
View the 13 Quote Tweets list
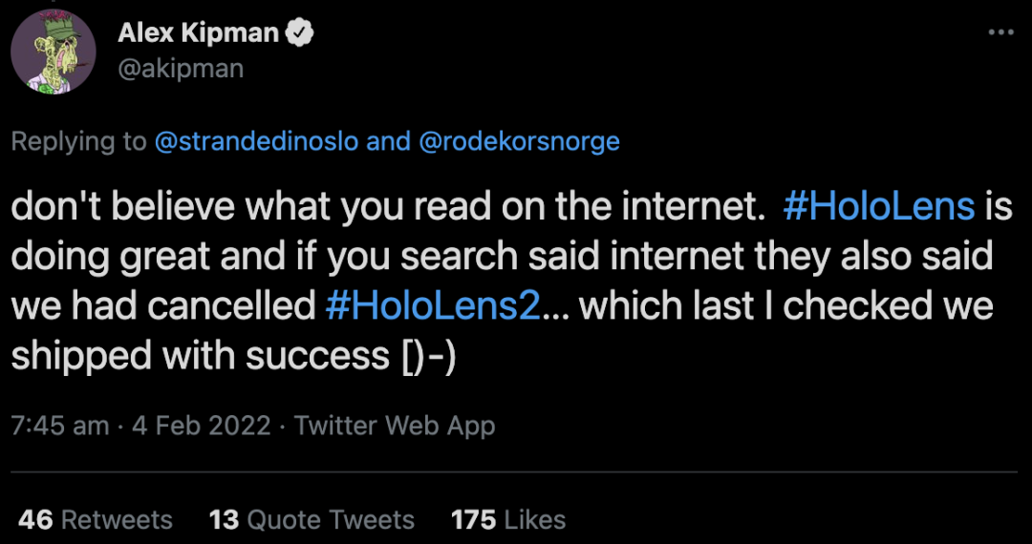pyautogui.click(x=312, y=519)
